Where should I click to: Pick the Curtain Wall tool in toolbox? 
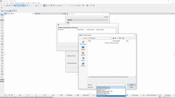(x=2, y=44)
